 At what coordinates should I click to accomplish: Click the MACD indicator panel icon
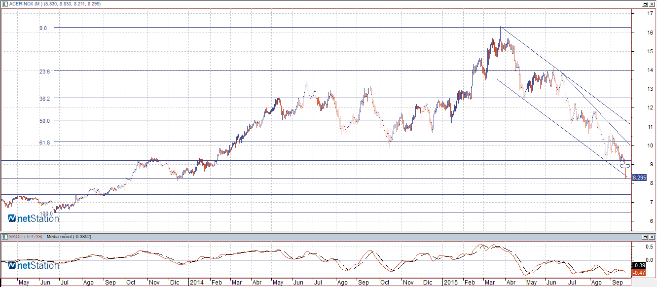(x=4, y=237)
